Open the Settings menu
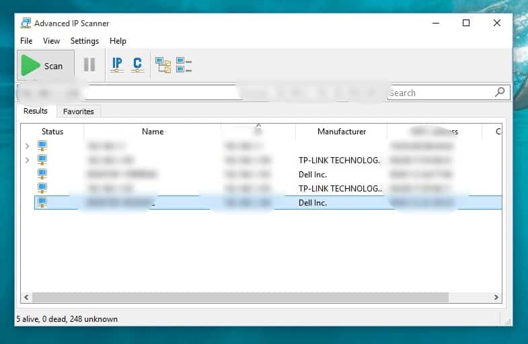528x344 pixels. point(85,41)
